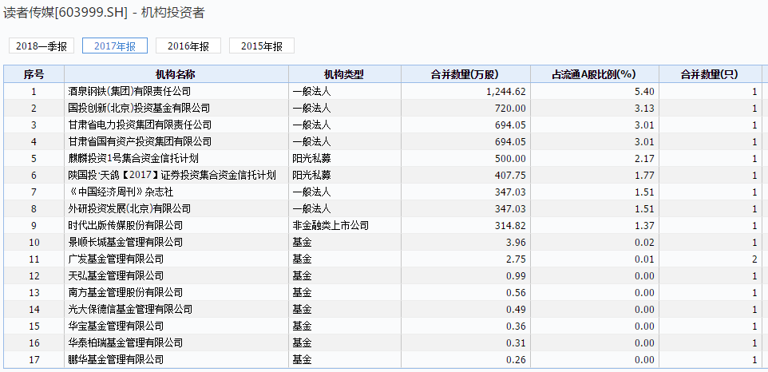Select 时代出版传媒股份有限公司 row

tap(125, 225)
